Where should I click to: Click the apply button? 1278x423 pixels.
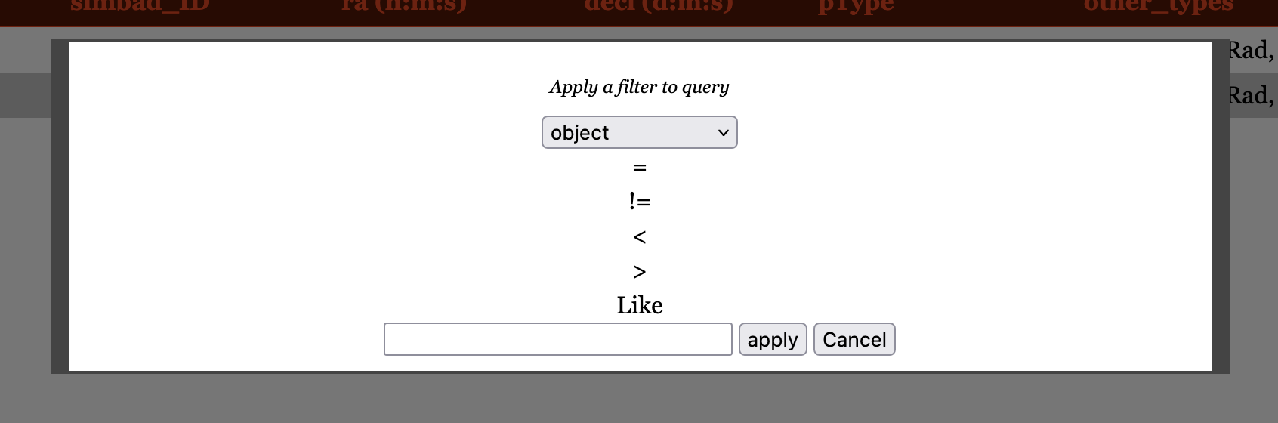click(773, 339)
